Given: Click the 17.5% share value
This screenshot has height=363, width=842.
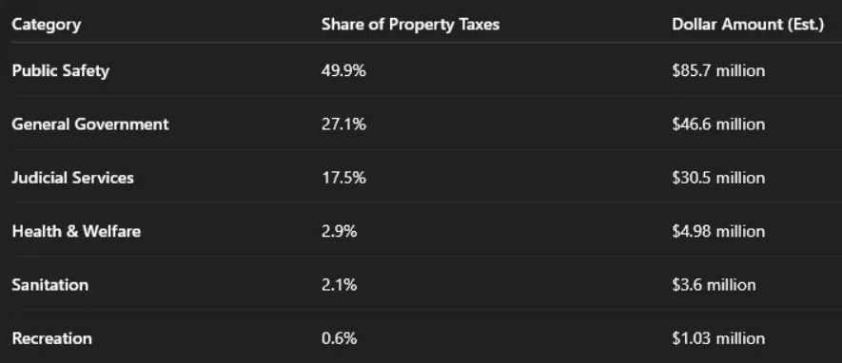Looking at the screenshot, I should [343, 178].
